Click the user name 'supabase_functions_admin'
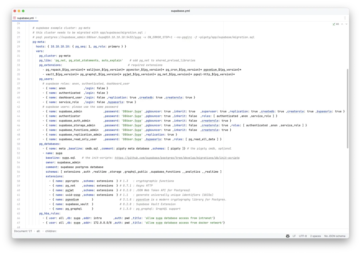 click(79, 130)
